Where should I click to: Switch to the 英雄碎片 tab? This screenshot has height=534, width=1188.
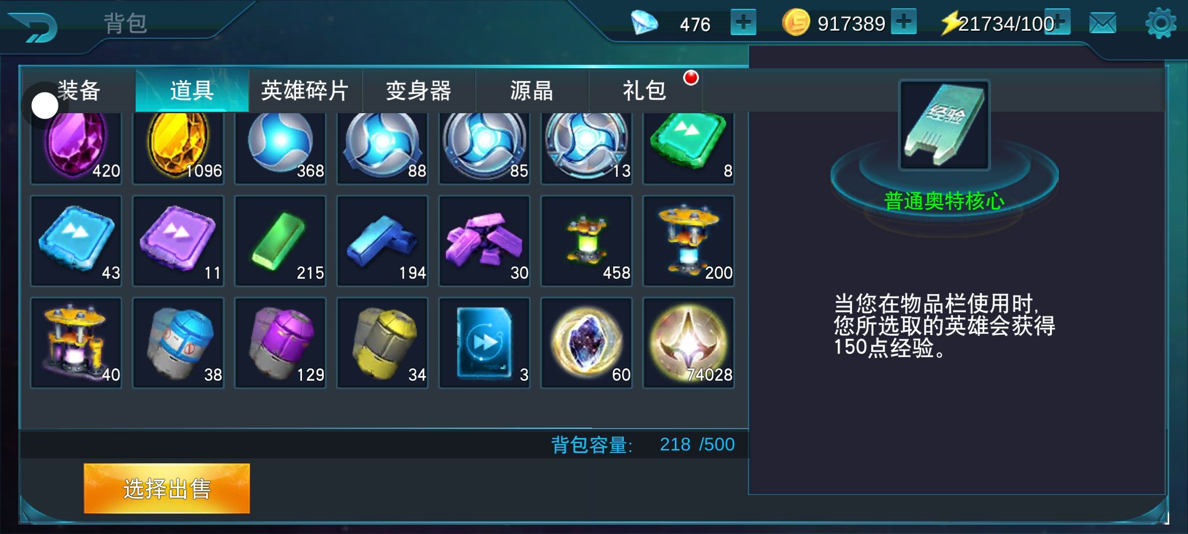coord(305,90)
